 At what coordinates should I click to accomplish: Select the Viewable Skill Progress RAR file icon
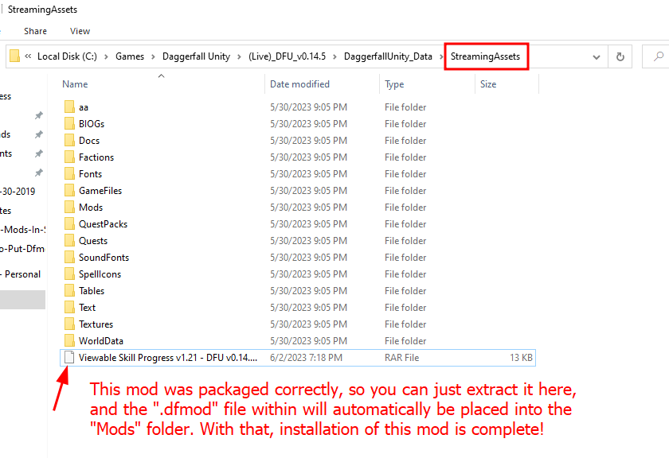69,358
